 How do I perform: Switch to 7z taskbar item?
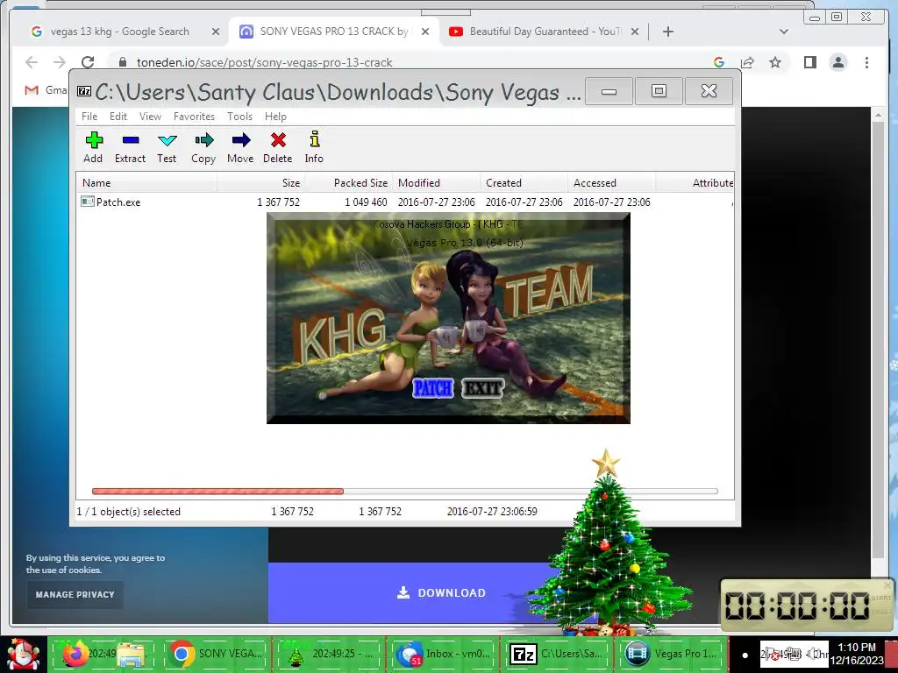(555, 654)
